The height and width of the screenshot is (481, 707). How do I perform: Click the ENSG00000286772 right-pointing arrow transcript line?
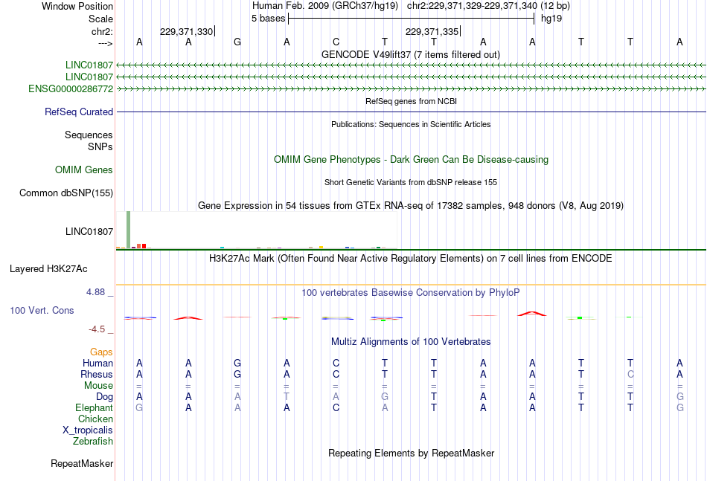click(412, 89)
